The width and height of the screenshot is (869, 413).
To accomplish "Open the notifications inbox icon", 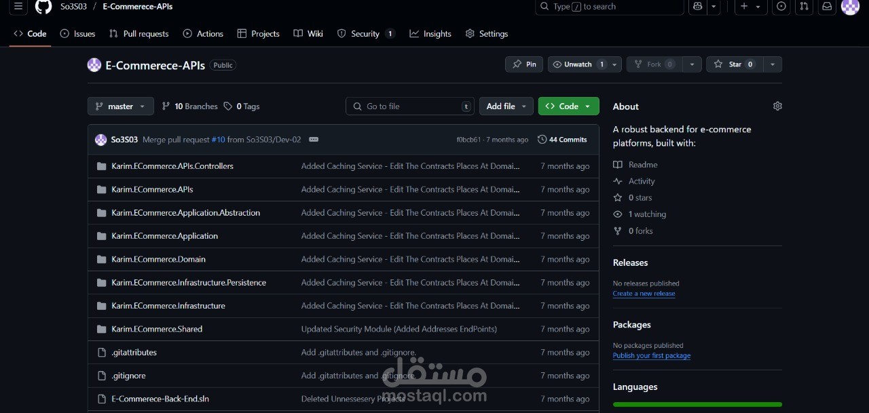I will (x=827, y=6).
